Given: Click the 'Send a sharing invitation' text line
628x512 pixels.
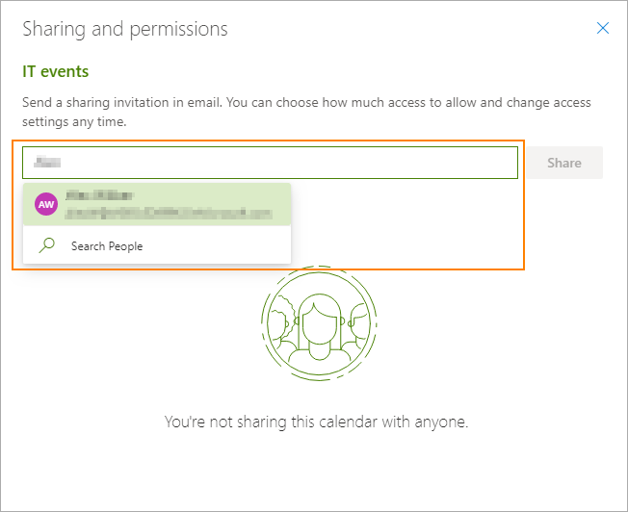Looking at the screenshot, I should pos(306,102).
